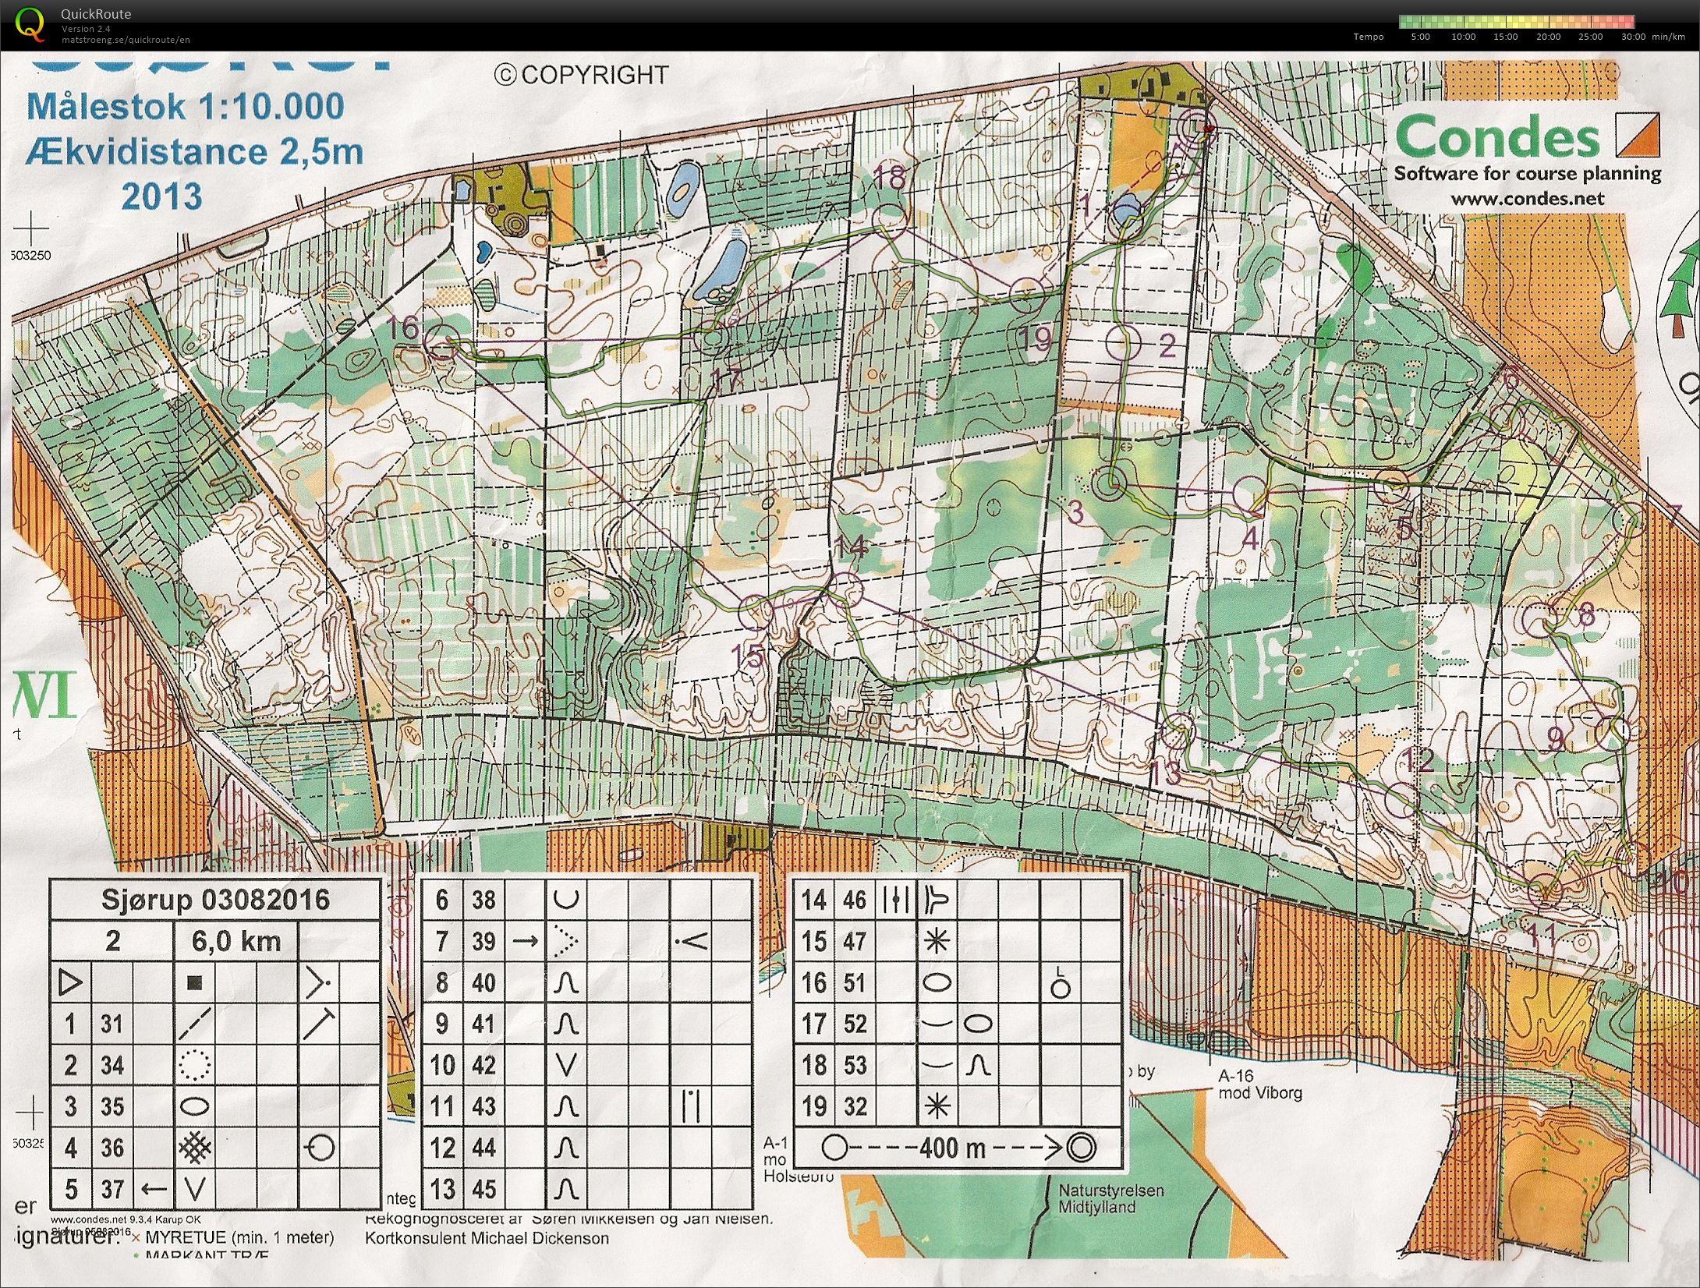
Task: Click 'Kortkonsulent Michael Dickenson' text
Action: [487, 1237]
